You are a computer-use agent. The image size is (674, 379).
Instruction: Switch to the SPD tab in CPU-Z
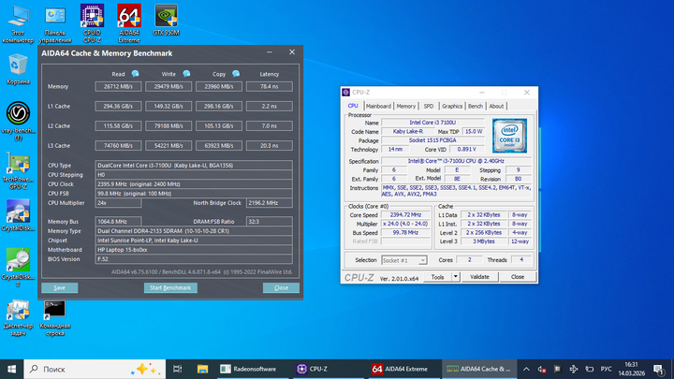point(429,106)
